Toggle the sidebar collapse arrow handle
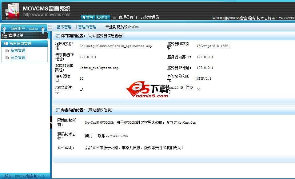This screenshot has width=295, height=179. tap(51, 122)
